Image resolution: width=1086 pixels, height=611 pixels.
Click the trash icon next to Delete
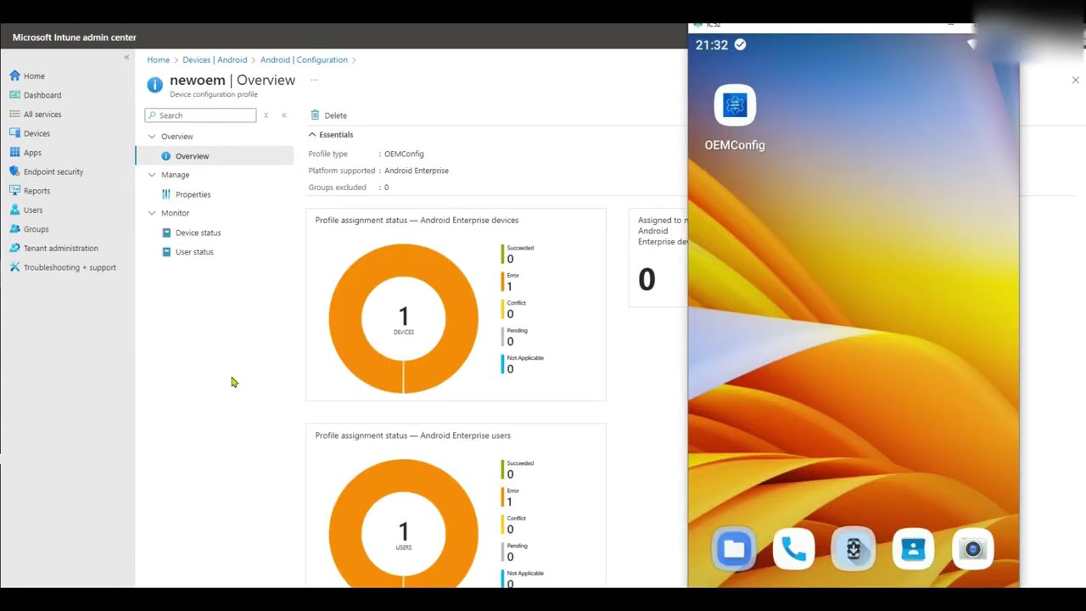tap(315, 115)
